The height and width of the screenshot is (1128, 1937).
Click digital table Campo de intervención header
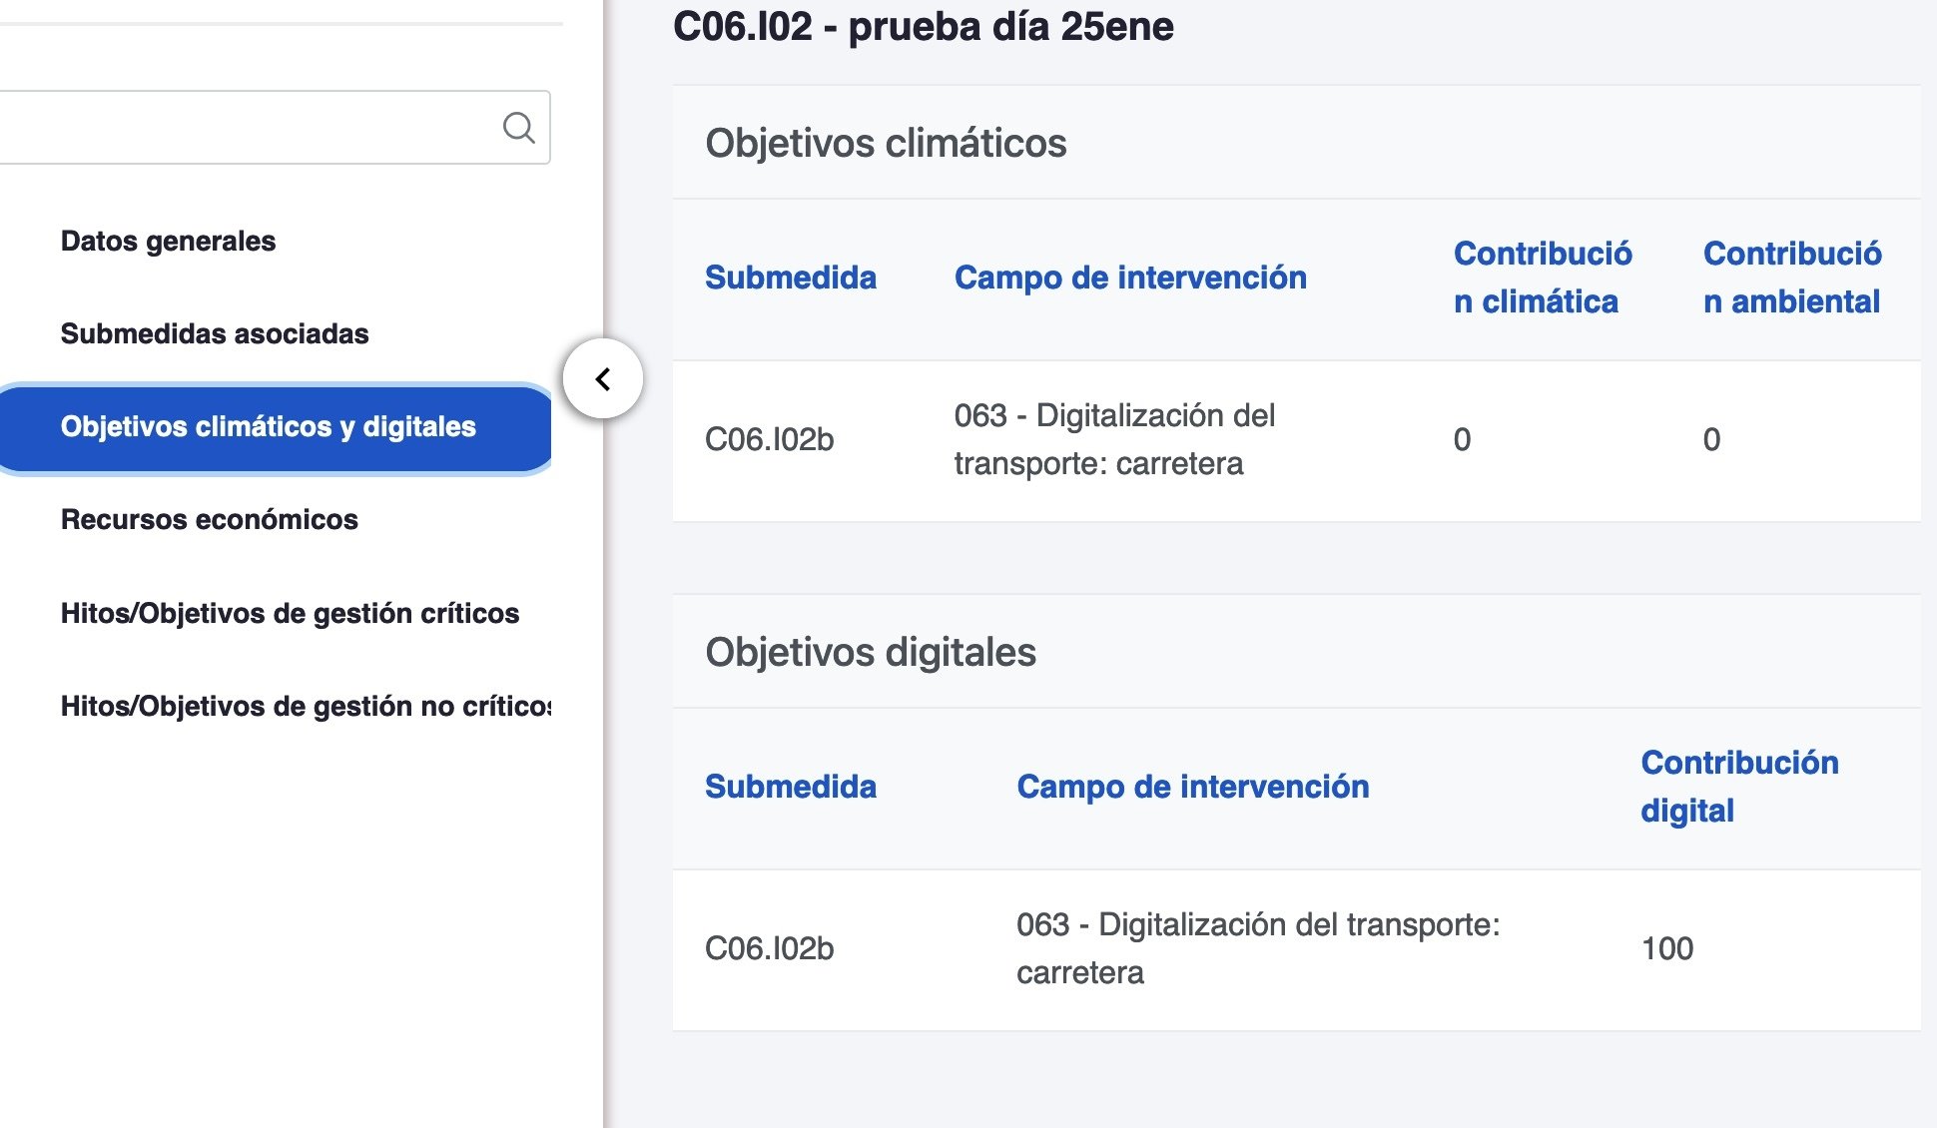click(1192, 787)
